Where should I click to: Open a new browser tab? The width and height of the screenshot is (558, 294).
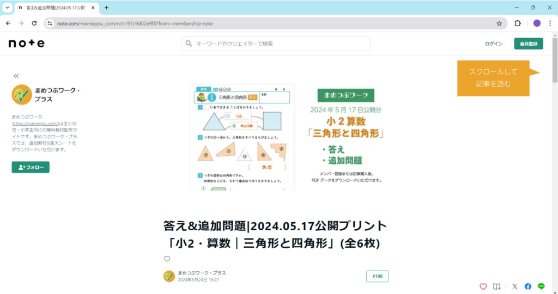tap(106, 8)
